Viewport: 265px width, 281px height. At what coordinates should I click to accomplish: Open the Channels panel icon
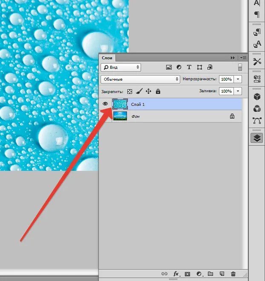(257, 108)
